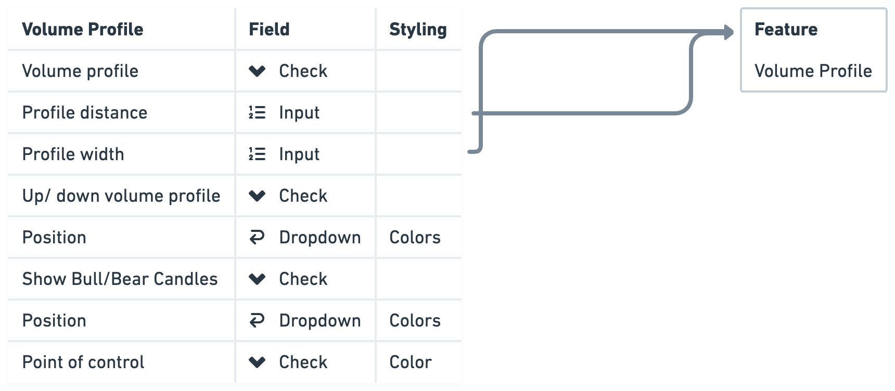
Task: Select the Up/ down volume profile row label
Action: [x=121, y=196]
